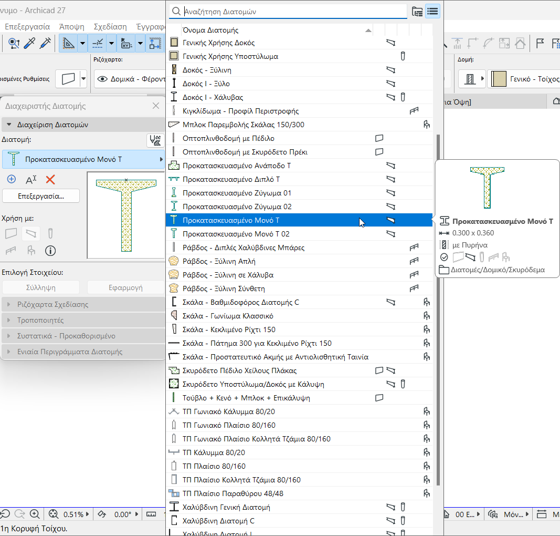
Task: Toggle the wall usage option under Χρήση με
Action: 11,233
